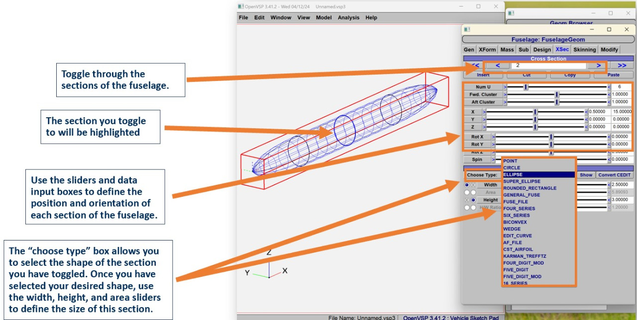Click the Aft Cluster slider handle
The height and width of the screenshot is (320, 637).
pos(557,102)
